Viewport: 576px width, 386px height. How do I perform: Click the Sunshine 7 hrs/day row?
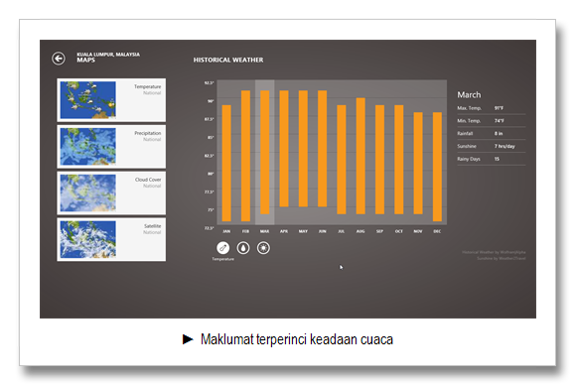click(x=492, y=146)
